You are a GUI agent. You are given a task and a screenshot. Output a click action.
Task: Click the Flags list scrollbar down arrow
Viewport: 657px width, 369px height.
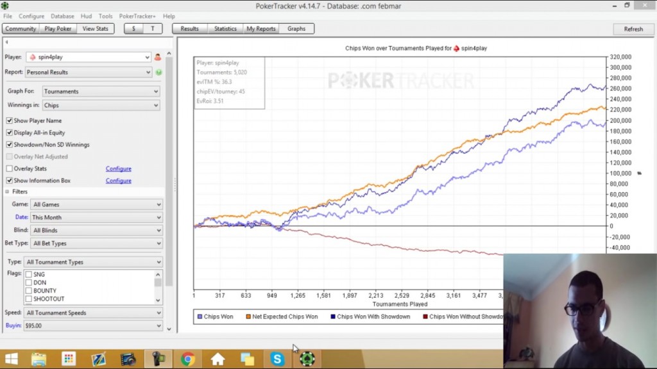pos(158,300)
